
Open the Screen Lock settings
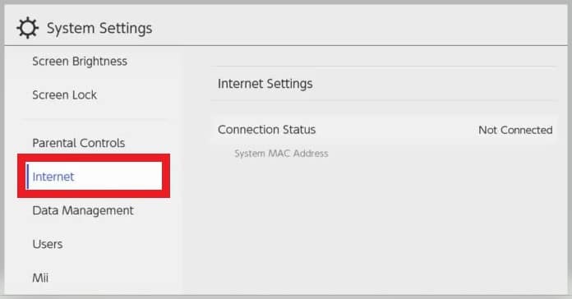(65, 94)
